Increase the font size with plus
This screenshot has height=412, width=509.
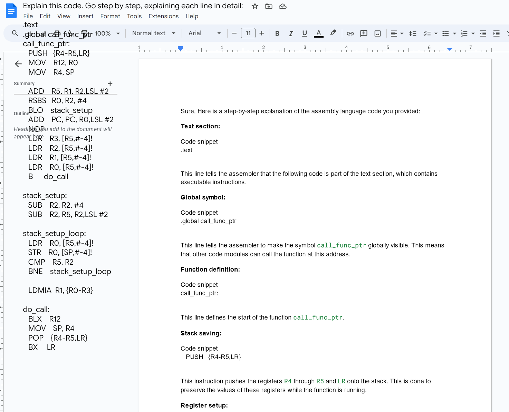pos(262,33)
